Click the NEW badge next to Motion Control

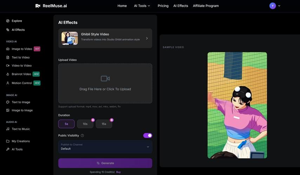(37, 83)
